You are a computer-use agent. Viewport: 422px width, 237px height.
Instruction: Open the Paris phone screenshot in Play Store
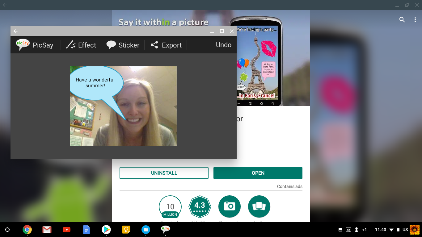click(x=255, y=61)
